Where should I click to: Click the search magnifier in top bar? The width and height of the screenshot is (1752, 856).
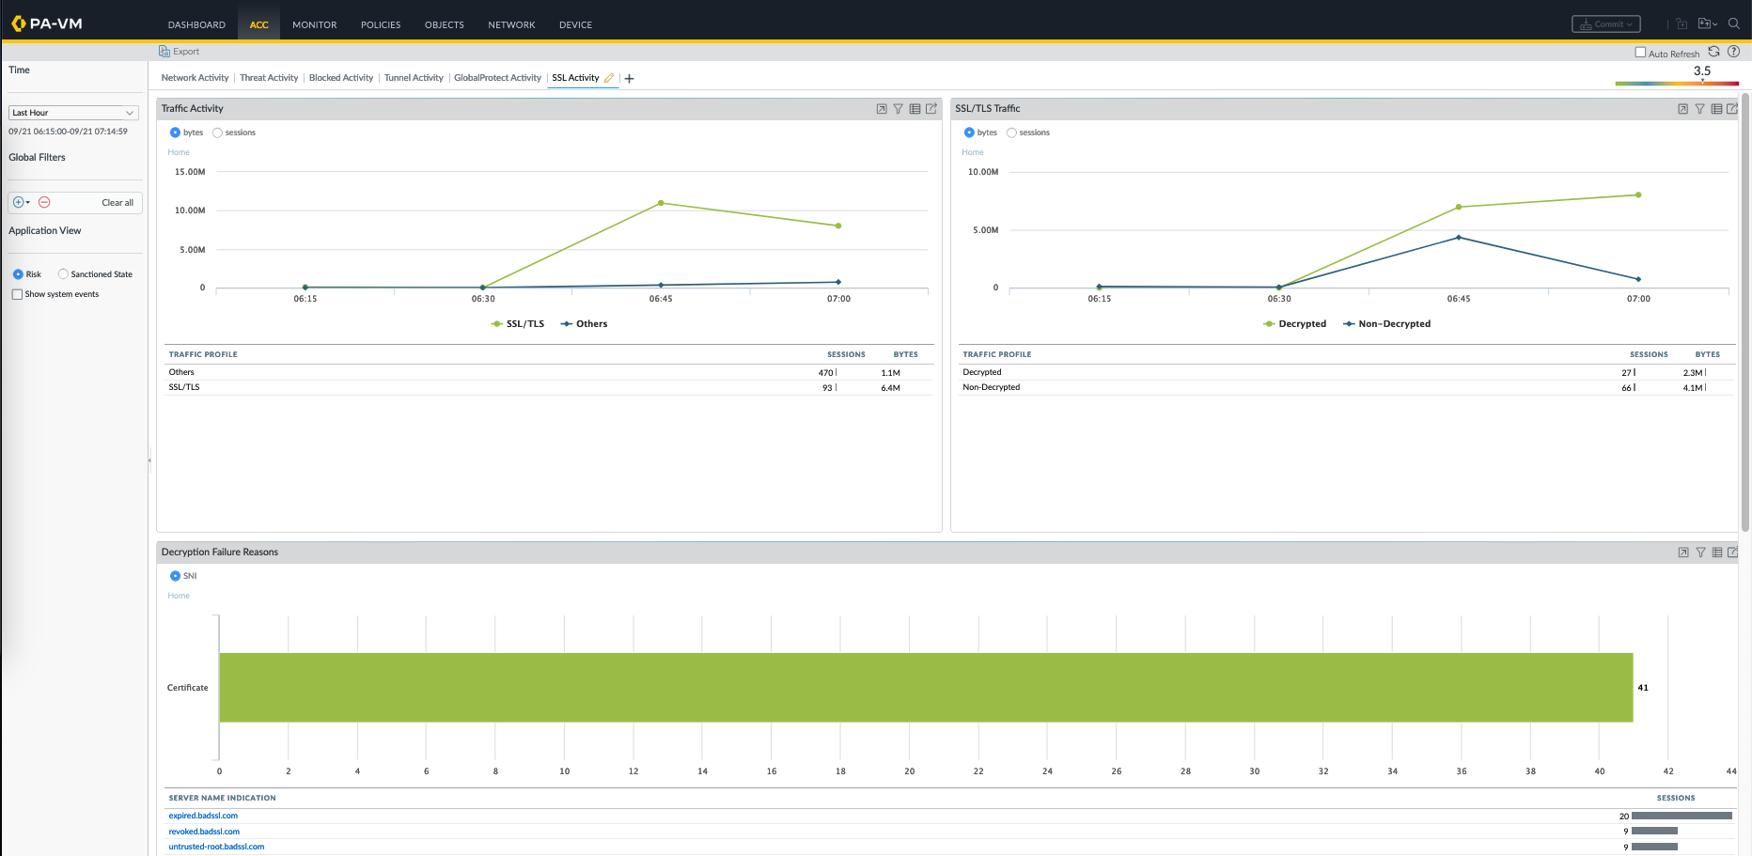tap(1734, 24)
